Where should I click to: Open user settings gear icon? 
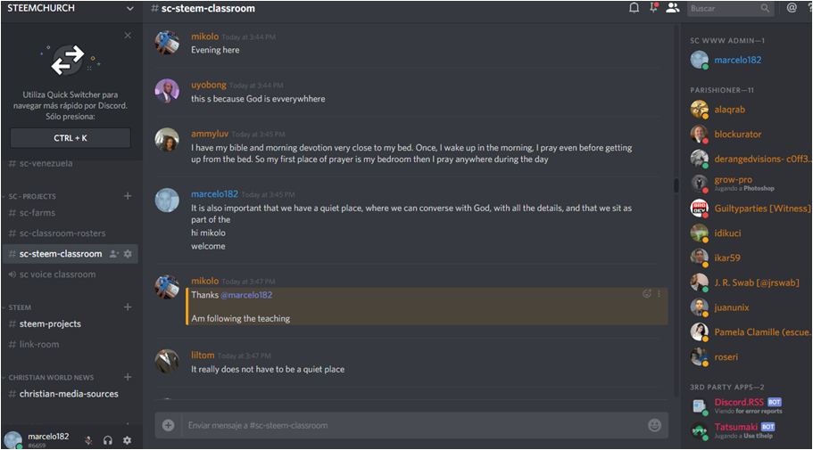click(x=127, y=440)
